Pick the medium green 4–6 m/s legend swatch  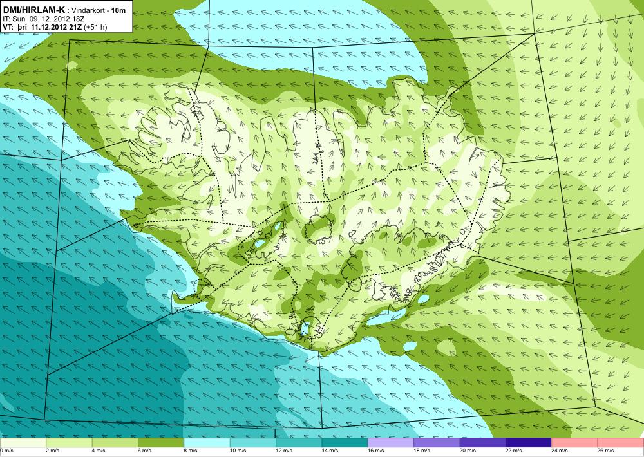(x=115, y=443)
